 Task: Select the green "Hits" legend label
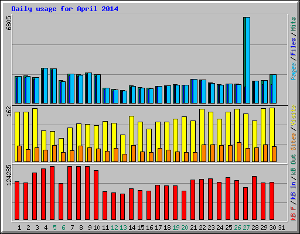[294, 24]
